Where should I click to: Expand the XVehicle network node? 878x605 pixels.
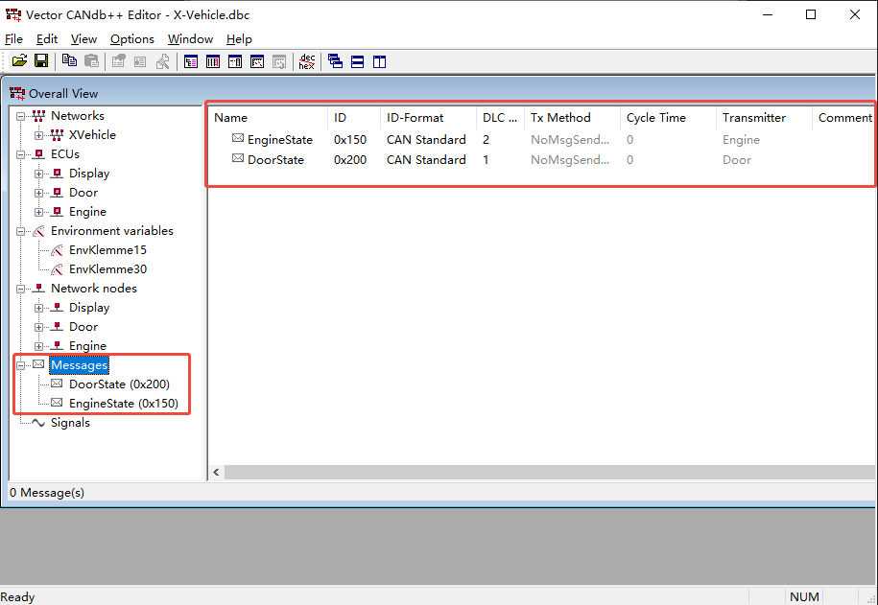click(38, 135)
